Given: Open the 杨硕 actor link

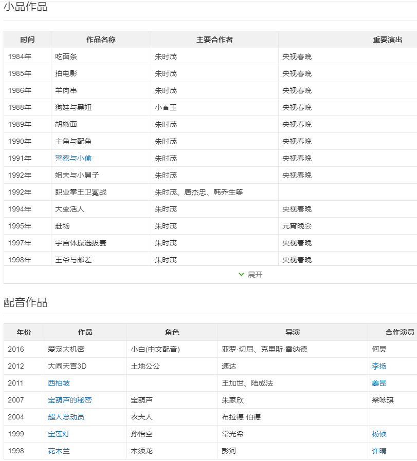Looking at the screenshot, I should 379,434.
